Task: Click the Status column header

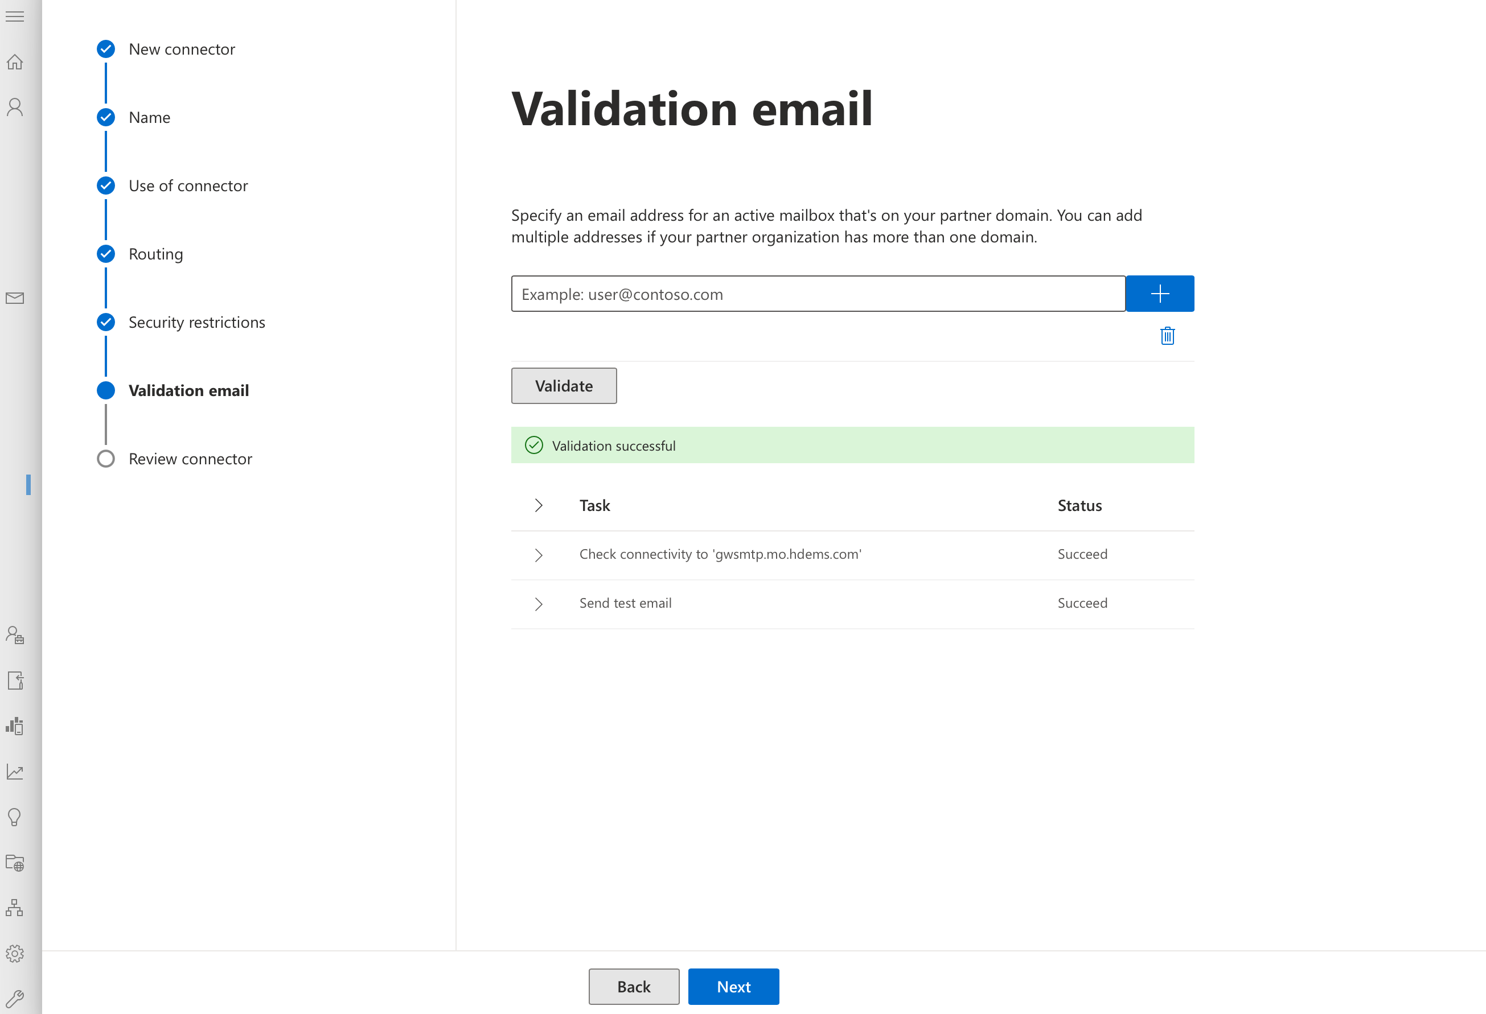Action: (x=1079, y=505)
